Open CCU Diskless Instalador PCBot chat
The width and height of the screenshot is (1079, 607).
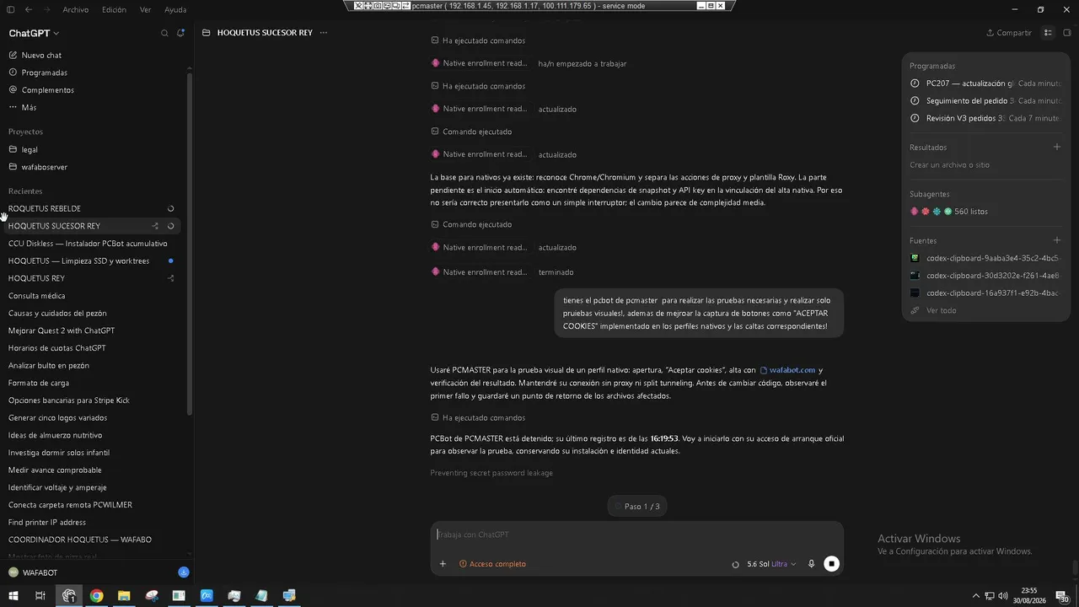88,244
